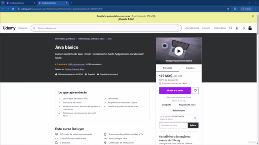The image size is (259, 145).
Task: Open the user profile avatar
Action: 250,28
